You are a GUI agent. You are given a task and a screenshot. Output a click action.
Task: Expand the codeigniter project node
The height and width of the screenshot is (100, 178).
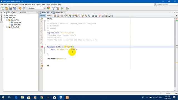point(4,15)
